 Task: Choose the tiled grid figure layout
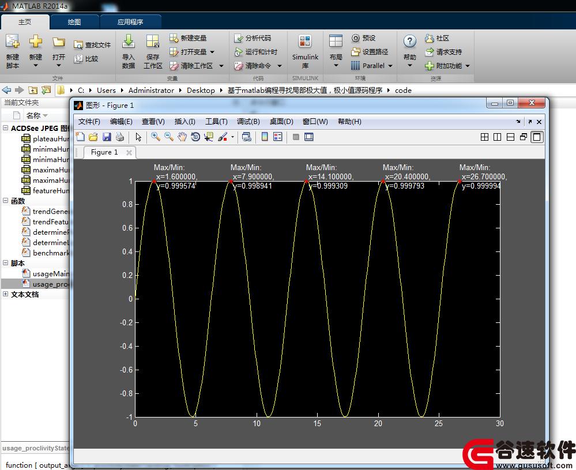tap(484, 137)
